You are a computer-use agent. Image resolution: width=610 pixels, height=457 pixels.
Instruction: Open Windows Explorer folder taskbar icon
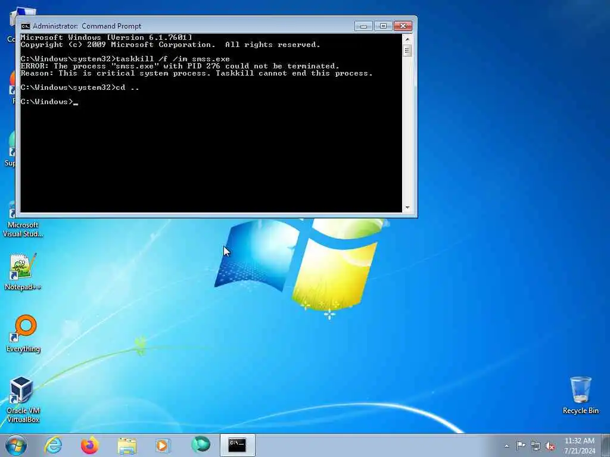pos(127,446)
